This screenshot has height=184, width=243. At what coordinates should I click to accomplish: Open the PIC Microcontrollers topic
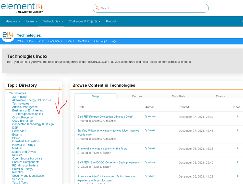pyautogui.click(x=25, y=165)
